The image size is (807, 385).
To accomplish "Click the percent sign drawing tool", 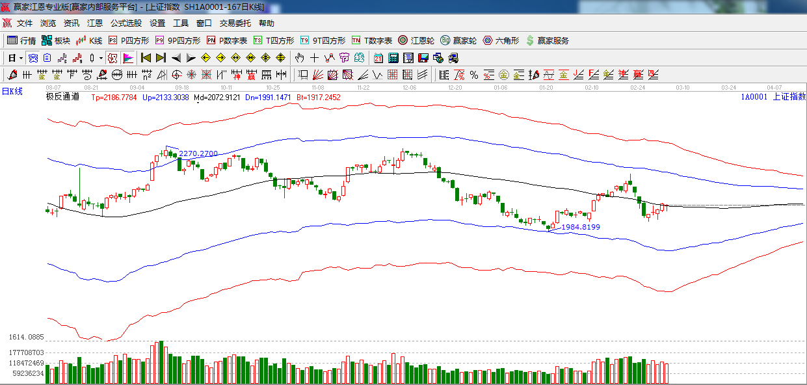I will (x=473, y=75).
